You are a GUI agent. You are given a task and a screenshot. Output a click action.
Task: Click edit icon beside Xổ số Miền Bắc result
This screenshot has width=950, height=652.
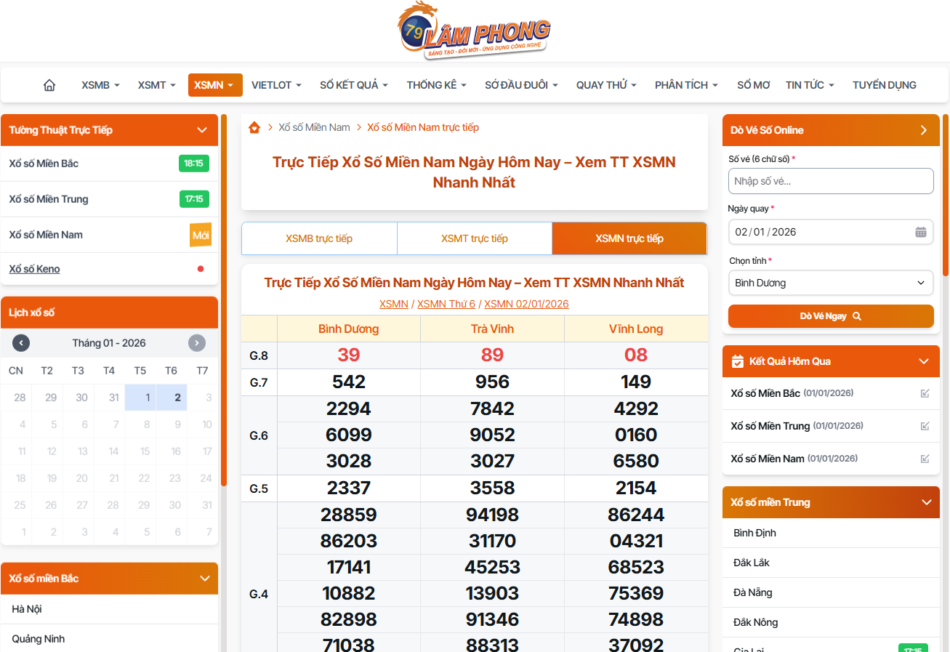[x=925, y=393]
